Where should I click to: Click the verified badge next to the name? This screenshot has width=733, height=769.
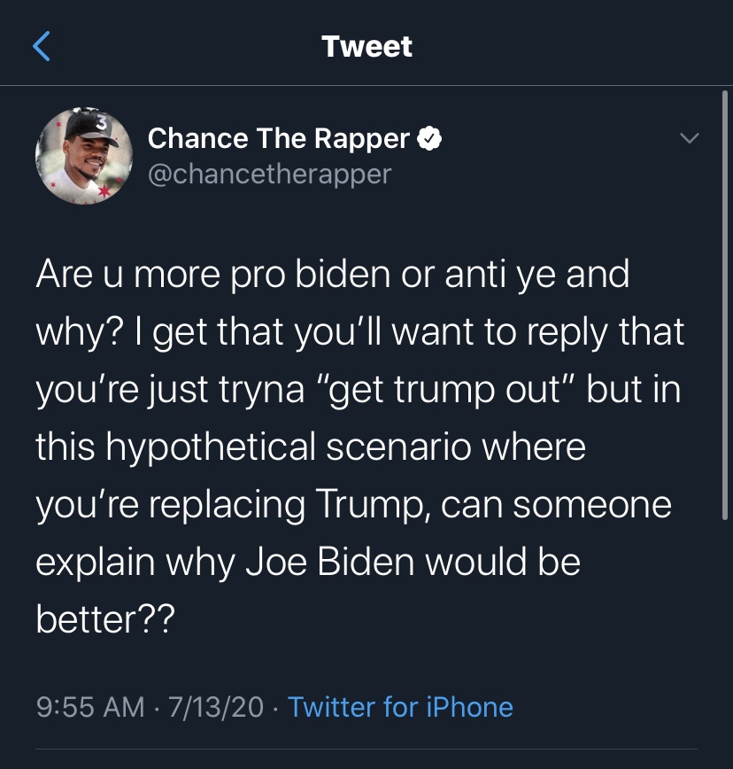coord(429,138)
